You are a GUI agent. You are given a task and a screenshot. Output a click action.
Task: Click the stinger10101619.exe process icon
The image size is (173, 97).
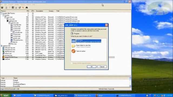pos(4,57)
